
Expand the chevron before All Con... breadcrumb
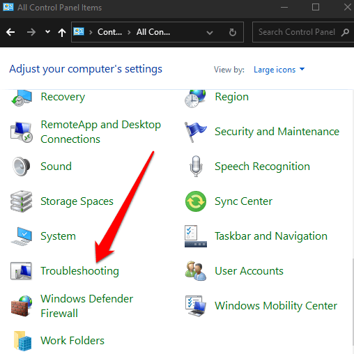(129, 32)
